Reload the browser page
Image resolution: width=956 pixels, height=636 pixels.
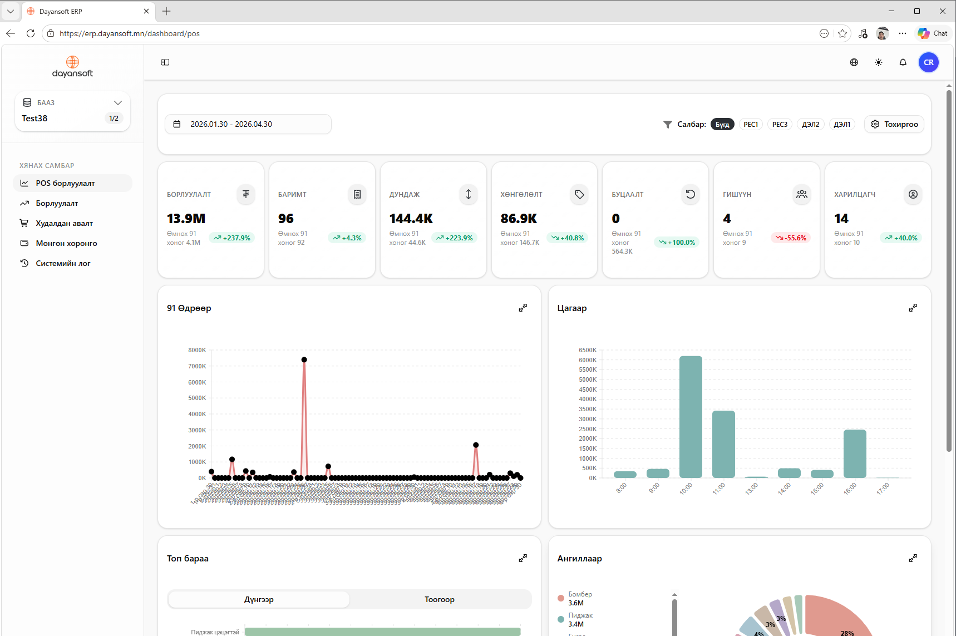pyautogui.click(x=31, y=33)
